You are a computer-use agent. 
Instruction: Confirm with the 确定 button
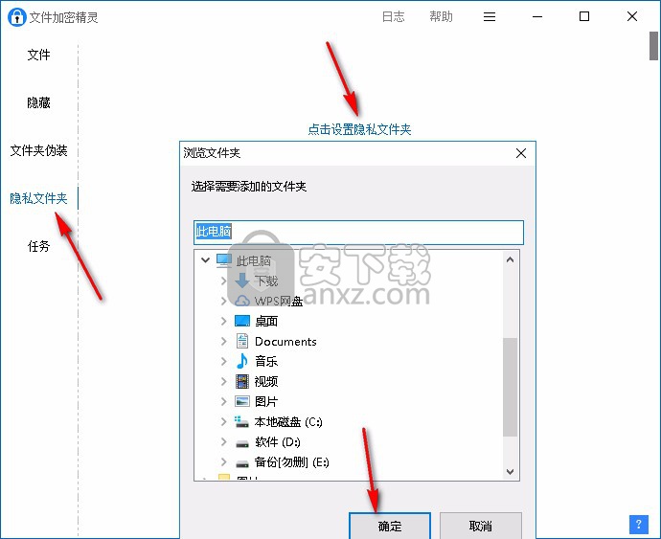pyautogui.click(x=390, y=526)
